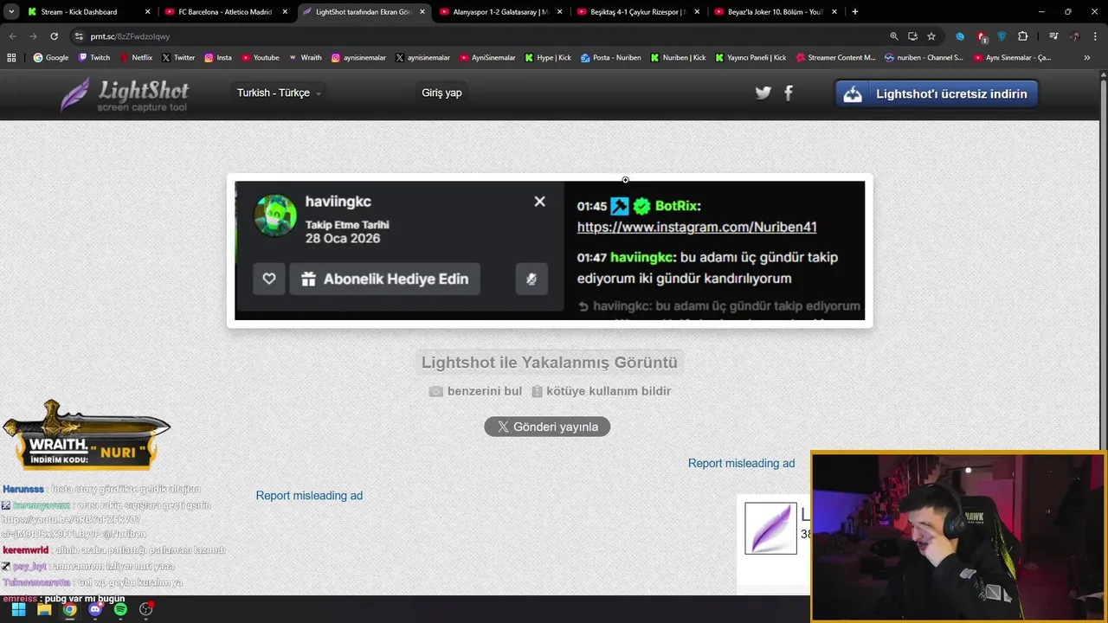Open media controls icon in Chrome toolbar
Image resolution: width=1108 pixels, height=623 pixels.
(x=1053, y=36)
